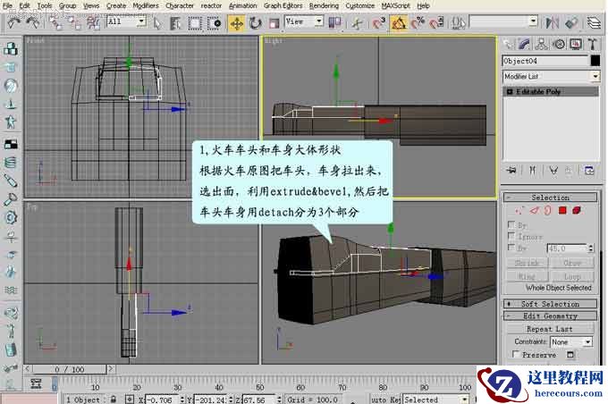Enable the By Vertex checkbox
The height and width of the screenshot is (404, 608).
pos(511,224)
